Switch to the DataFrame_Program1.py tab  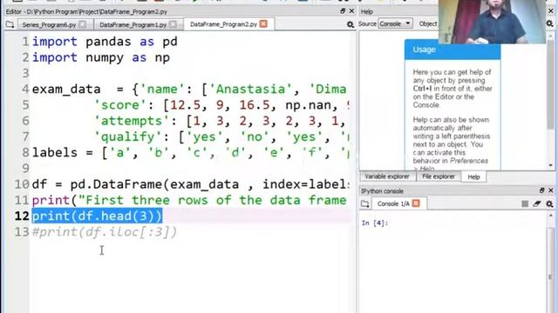133,24
